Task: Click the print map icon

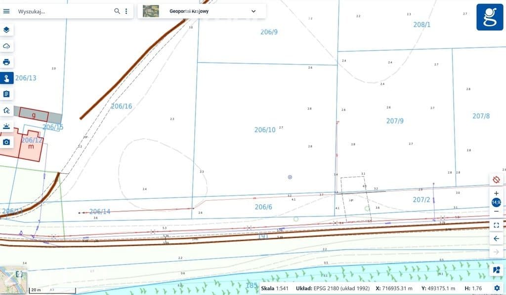Action: pyautogui.click(x=6, y=62)
